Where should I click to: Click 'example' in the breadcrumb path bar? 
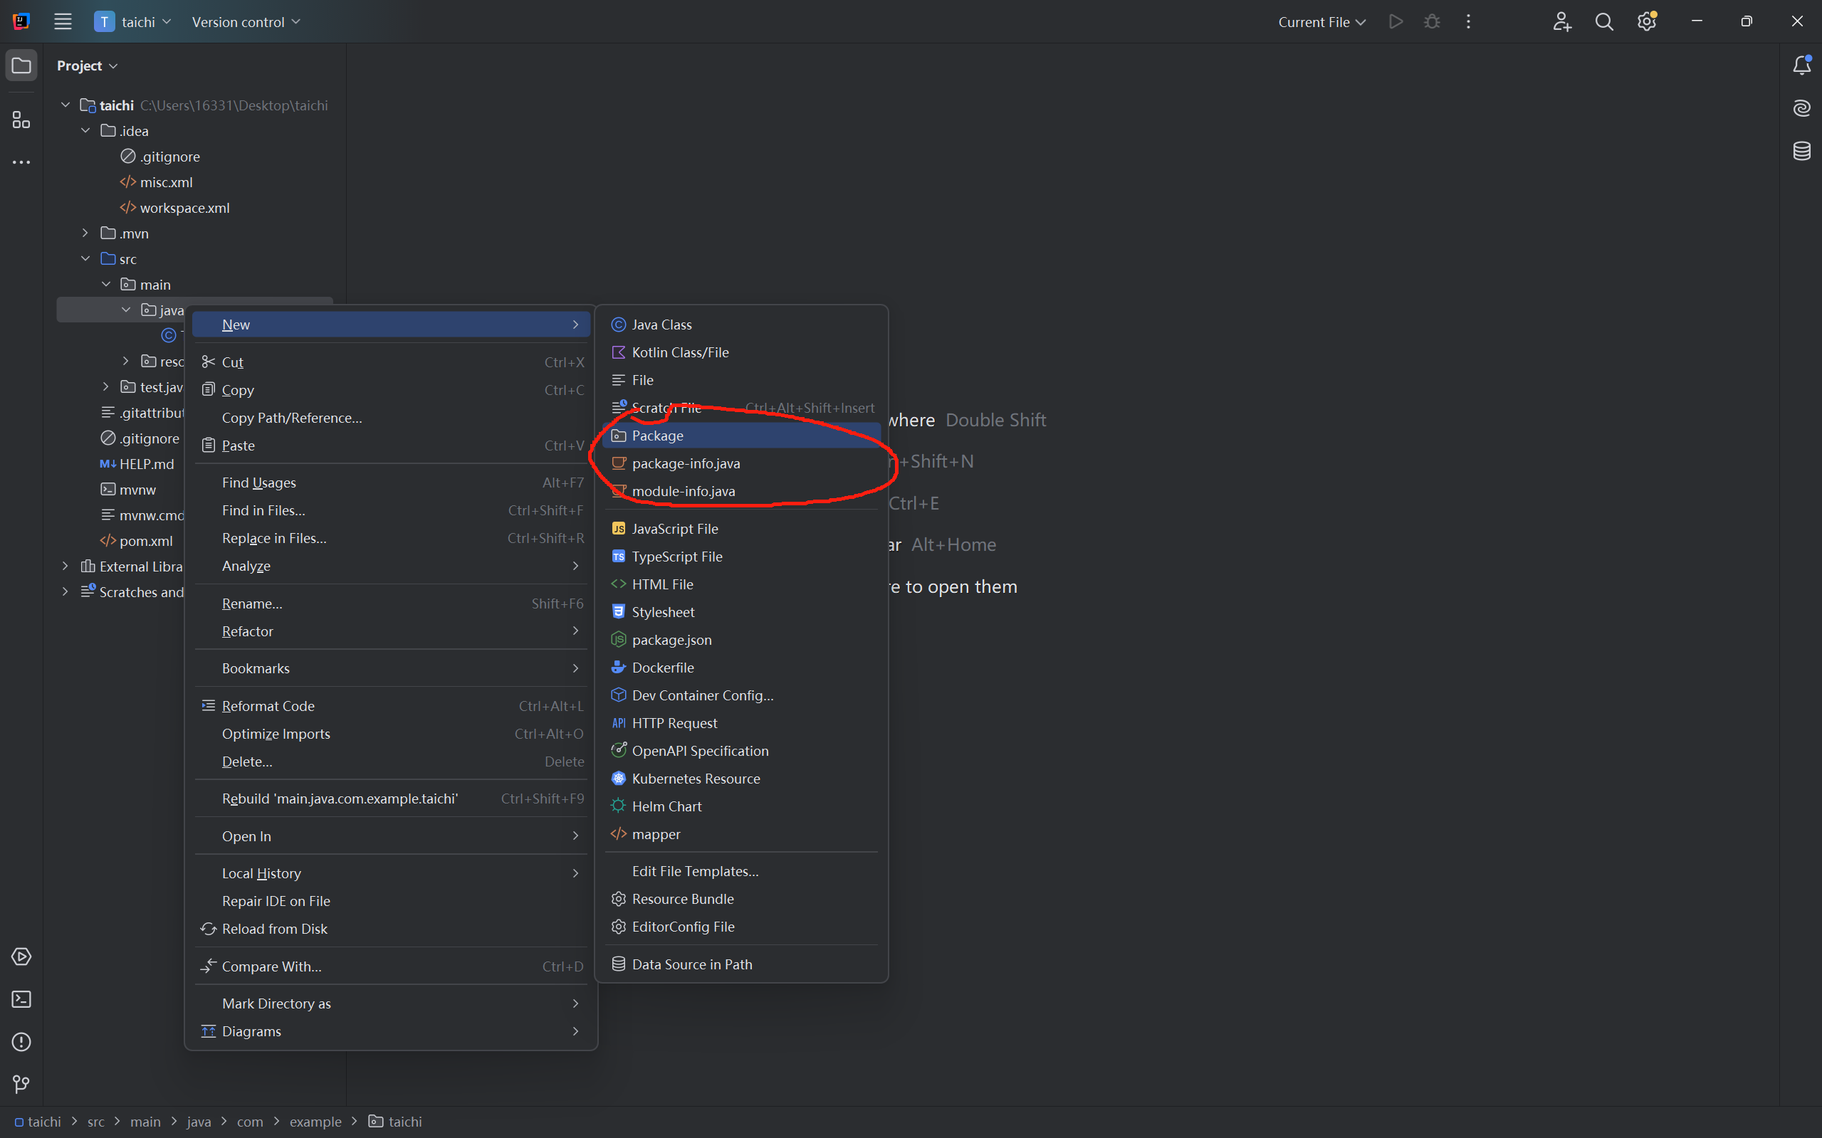(315, 1122)
